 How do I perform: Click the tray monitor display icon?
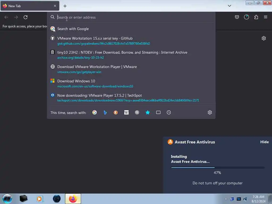pyautogui.click(x=239, y=199)
